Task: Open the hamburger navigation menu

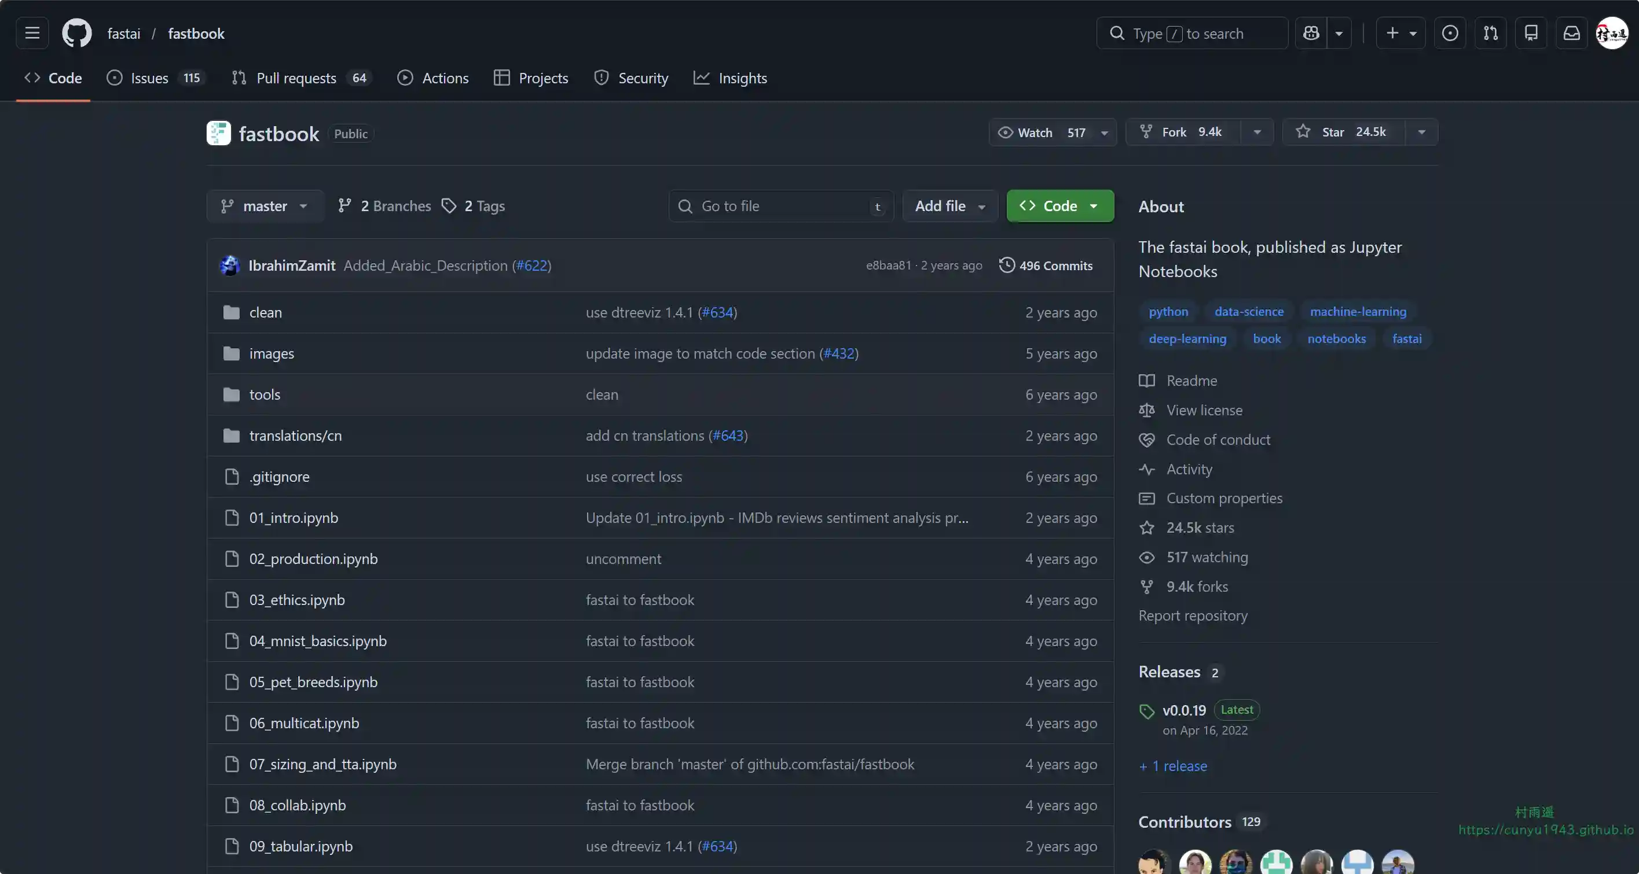Action: pyautogui.click(x=32, y=33)
